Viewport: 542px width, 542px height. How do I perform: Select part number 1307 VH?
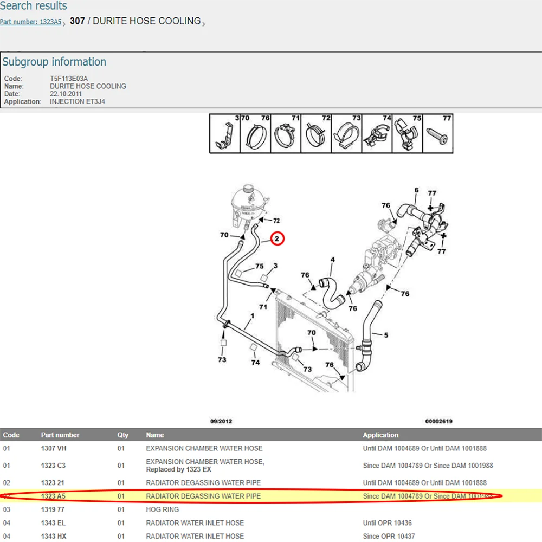point(54,448)
